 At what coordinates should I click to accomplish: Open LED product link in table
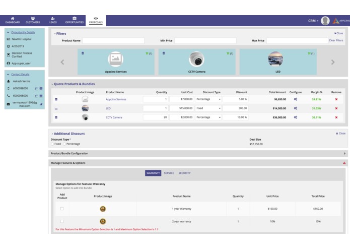coord(108,108)
